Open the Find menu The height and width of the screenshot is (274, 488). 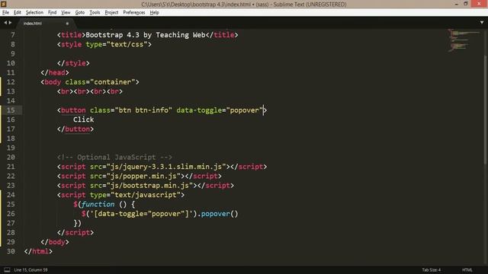click(52, 12)
